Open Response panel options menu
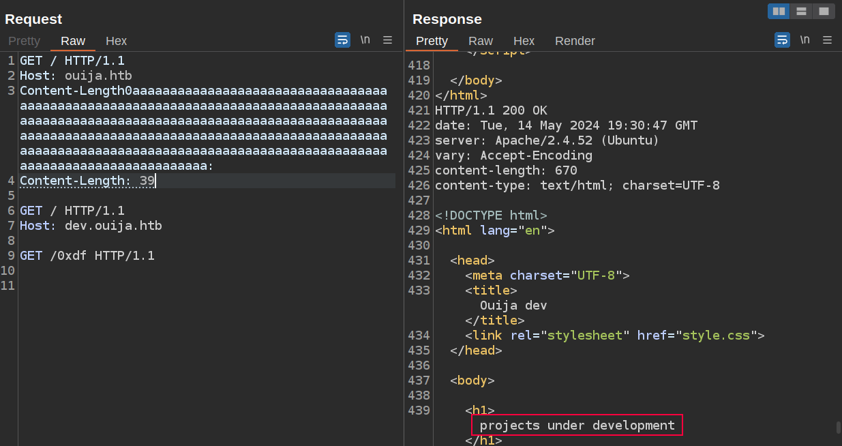The height and width of the screenshot is (446, 842). point(827,40)
